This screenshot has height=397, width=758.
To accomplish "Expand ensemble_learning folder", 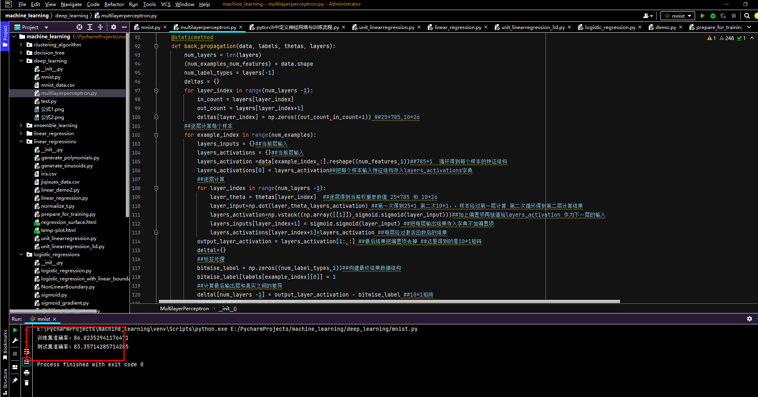I will [x=21, y=125].
